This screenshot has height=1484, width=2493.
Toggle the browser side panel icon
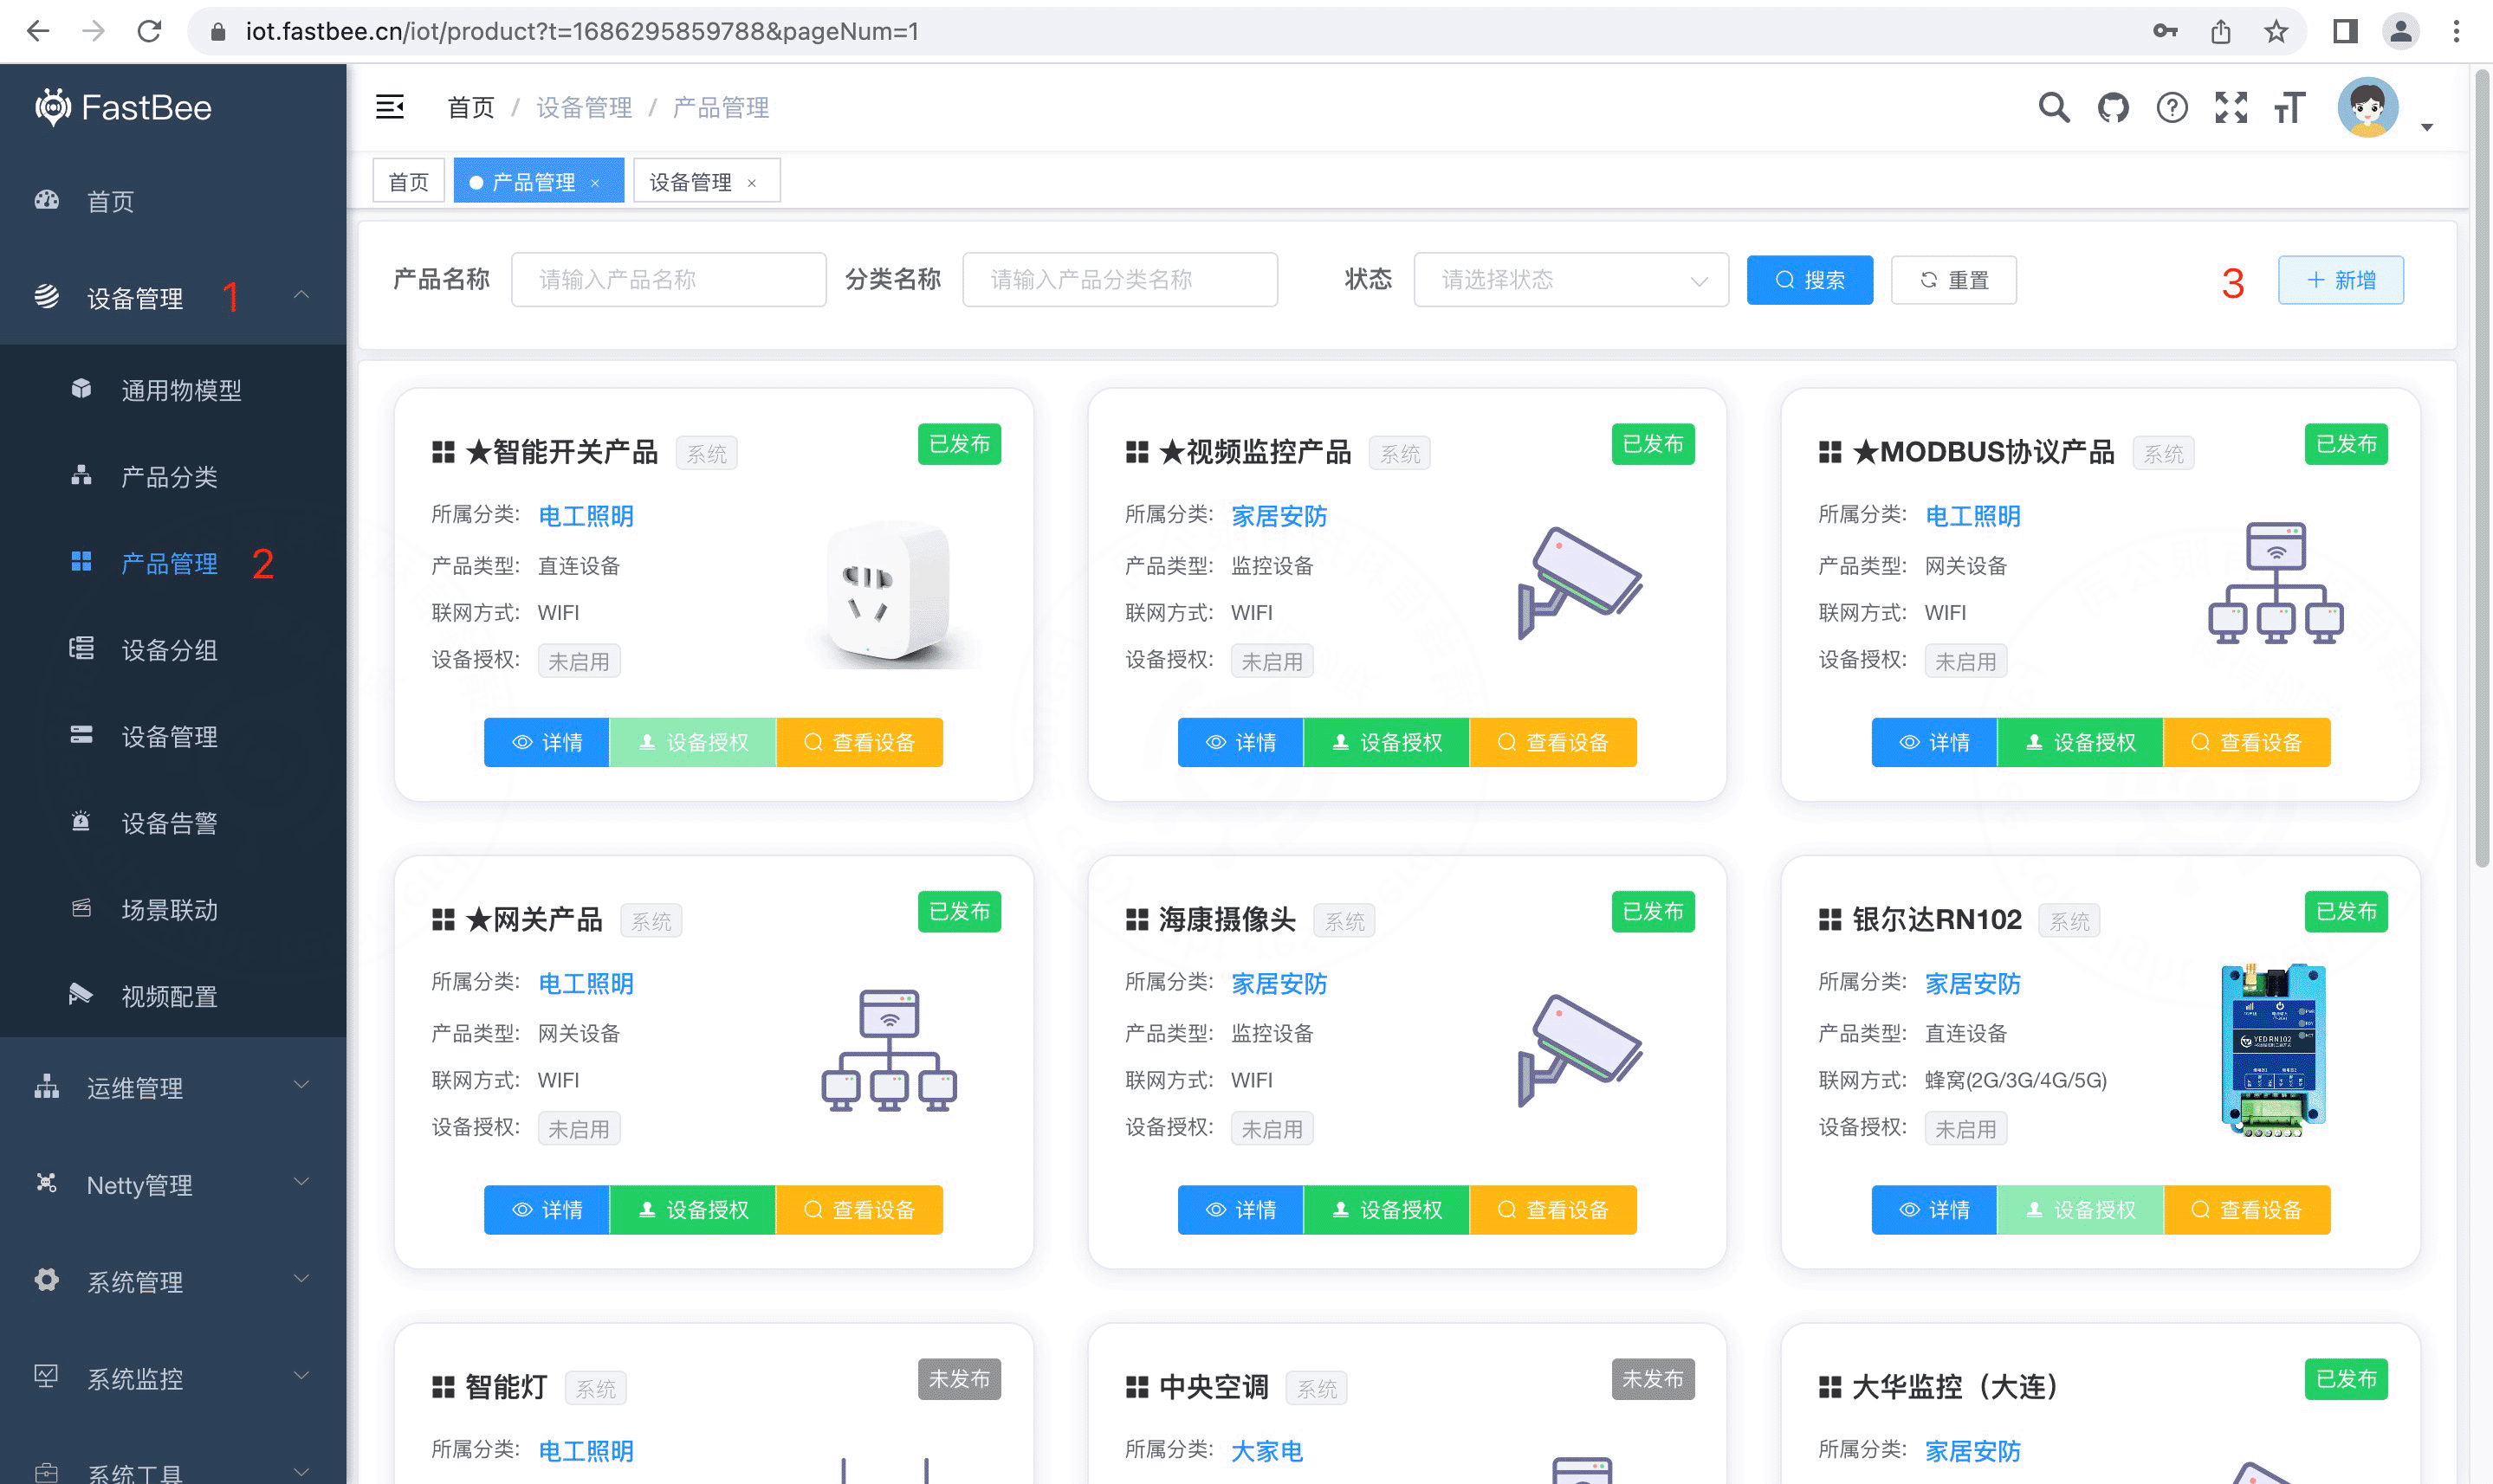click(x=2345, y=31)
